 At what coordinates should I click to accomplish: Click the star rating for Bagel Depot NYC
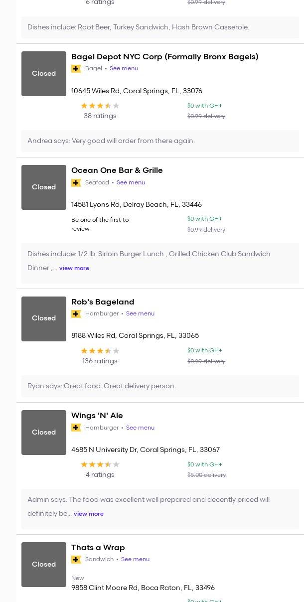100,106
